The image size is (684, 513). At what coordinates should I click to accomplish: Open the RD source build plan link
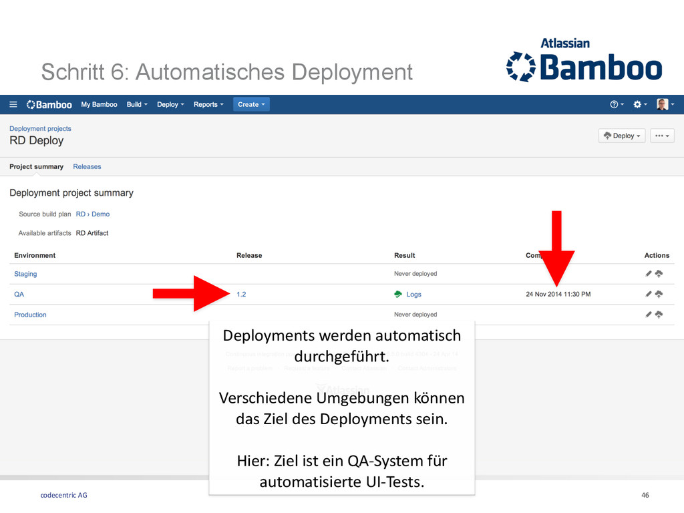point(81,214)
